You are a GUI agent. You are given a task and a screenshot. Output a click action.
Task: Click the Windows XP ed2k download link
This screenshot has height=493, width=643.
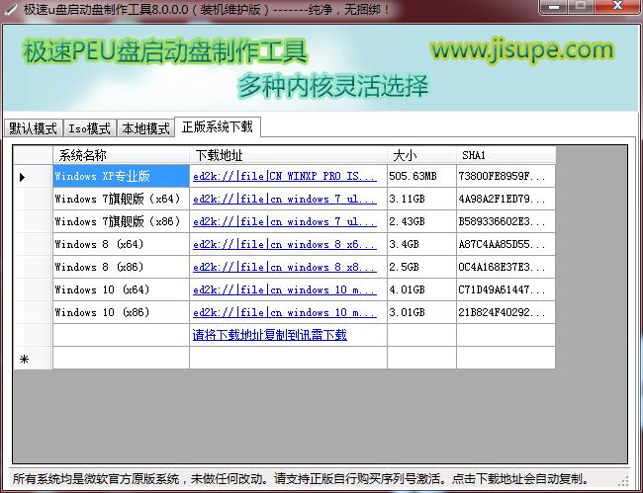[x=285, y=176]
